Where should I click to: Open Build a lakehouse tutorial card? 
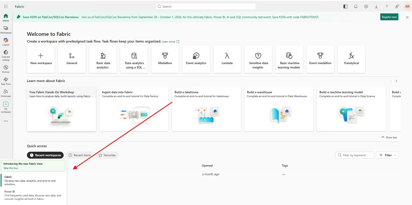pyautogui.click(x=207, y=109)
